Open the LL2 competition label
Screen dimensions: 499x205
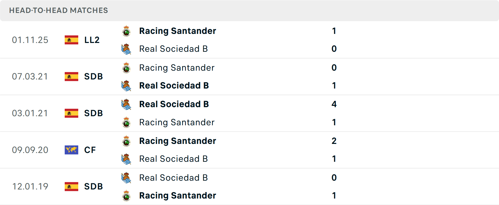[x=92, y=40]
